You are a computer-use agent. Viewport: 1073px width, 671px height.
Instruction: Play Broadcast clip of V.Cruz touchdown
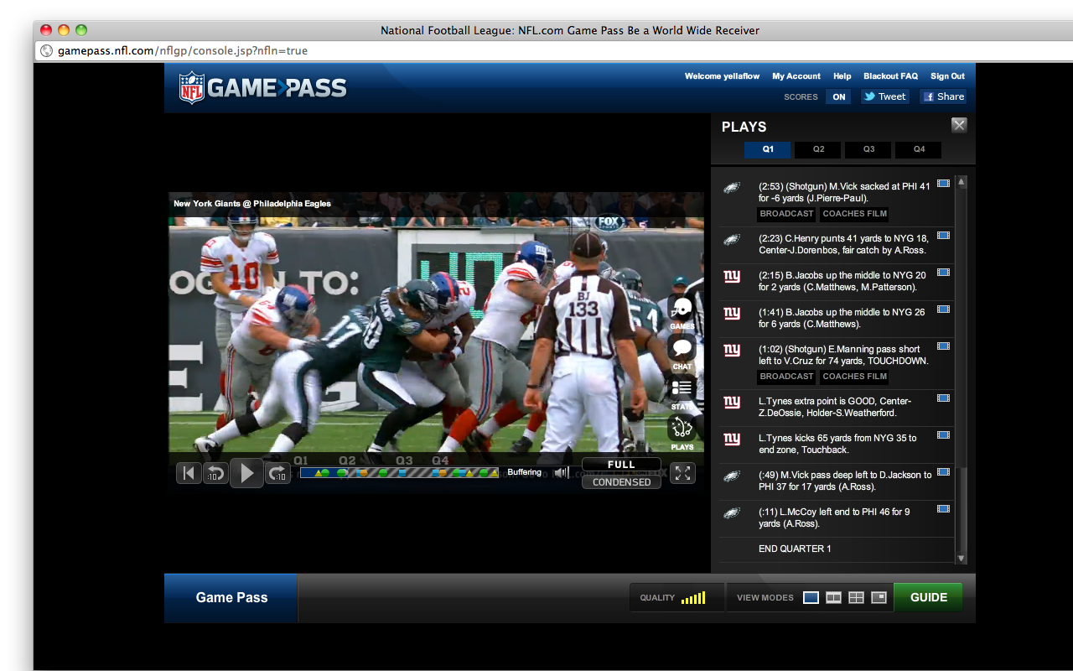pos(786,377)
